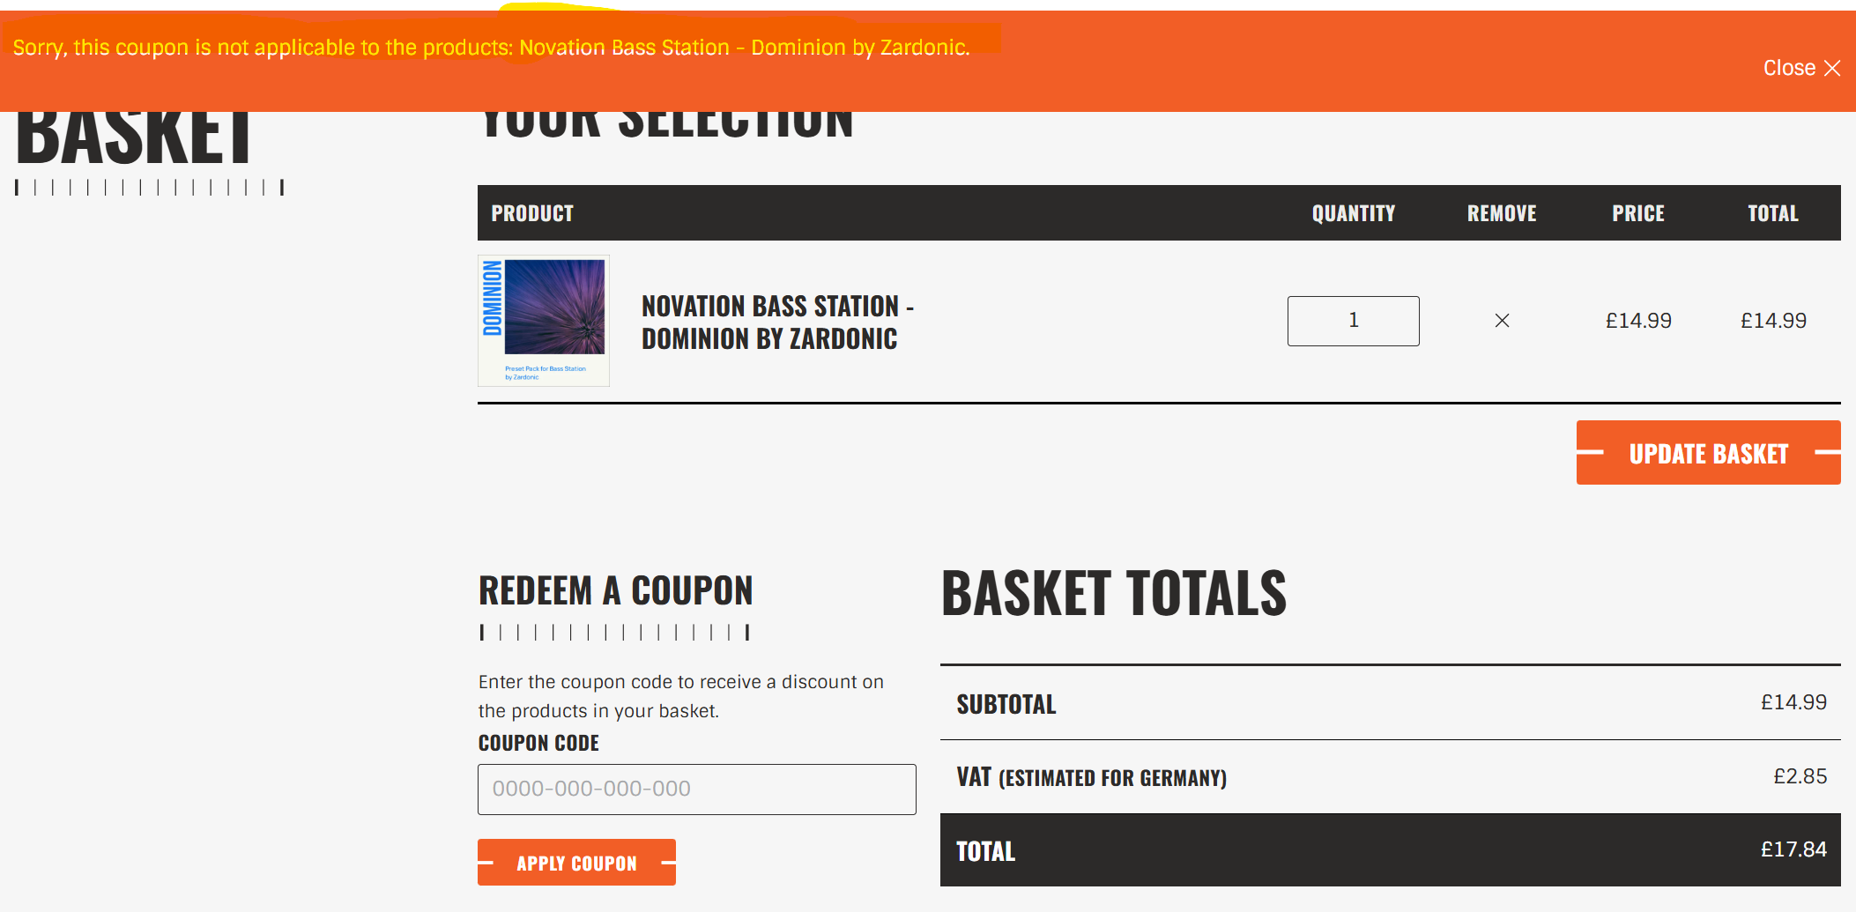Remove Novation Bass Station item using X icon
This screenshot has width=1856, height=912.
point(1502,321)
